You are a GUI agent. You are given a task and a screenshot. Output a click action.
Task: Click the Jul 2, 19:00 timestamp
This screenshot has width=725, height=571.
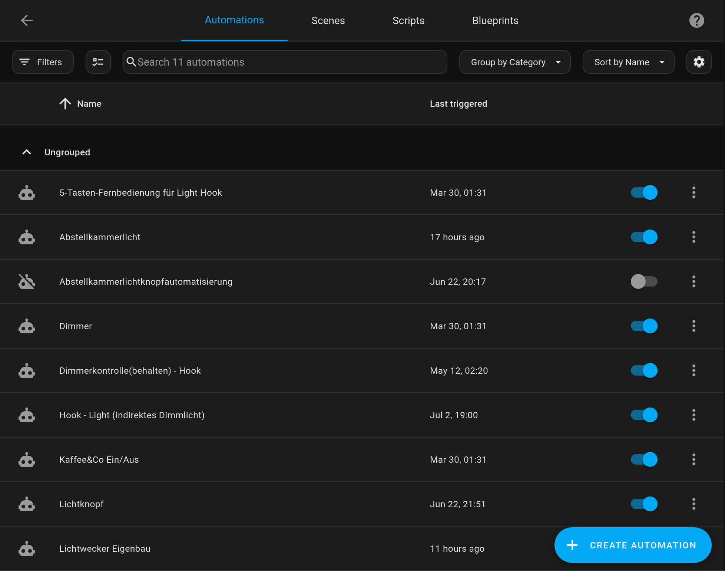tap(454, 415)
